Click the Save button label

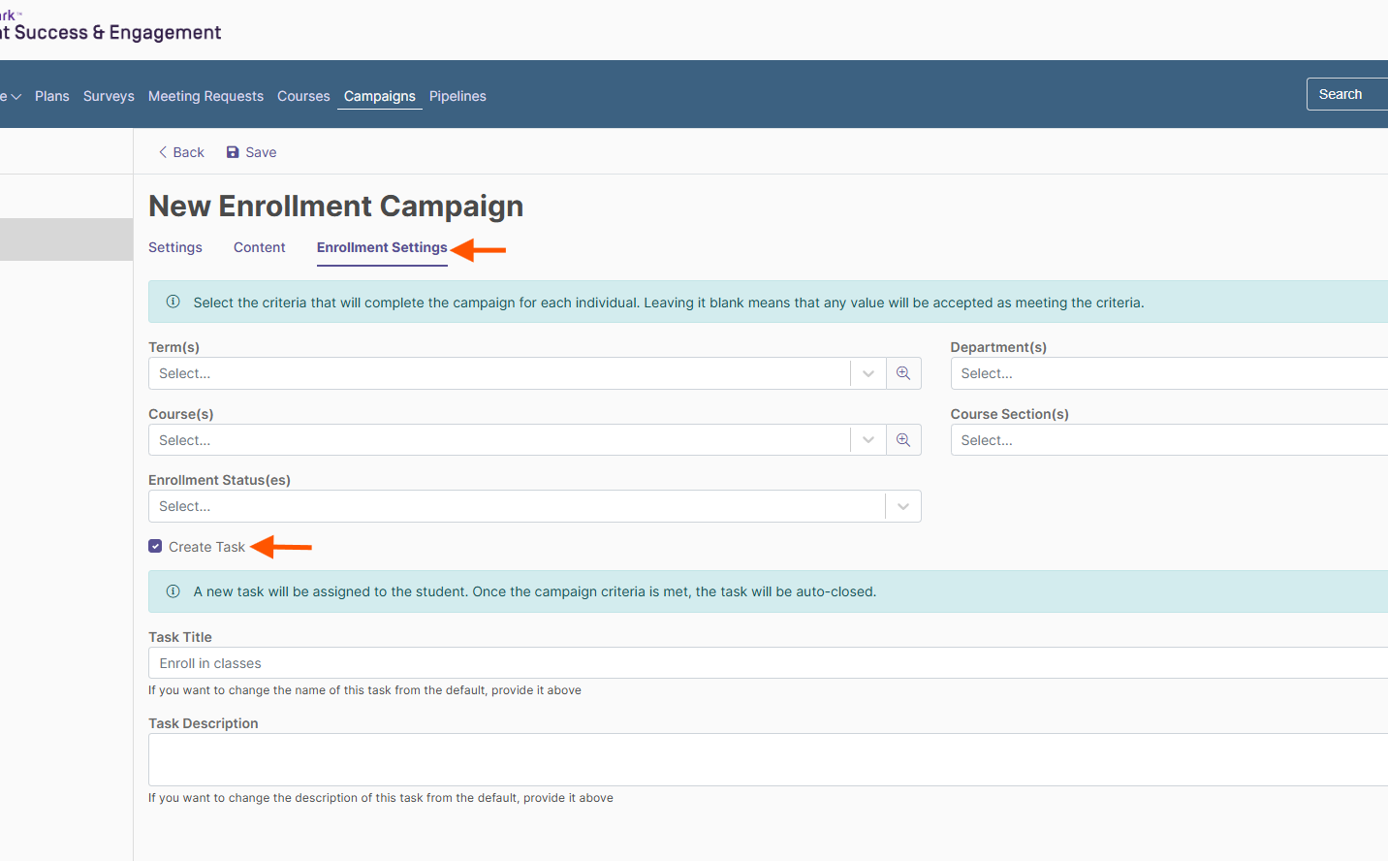(x=261, y=152)
